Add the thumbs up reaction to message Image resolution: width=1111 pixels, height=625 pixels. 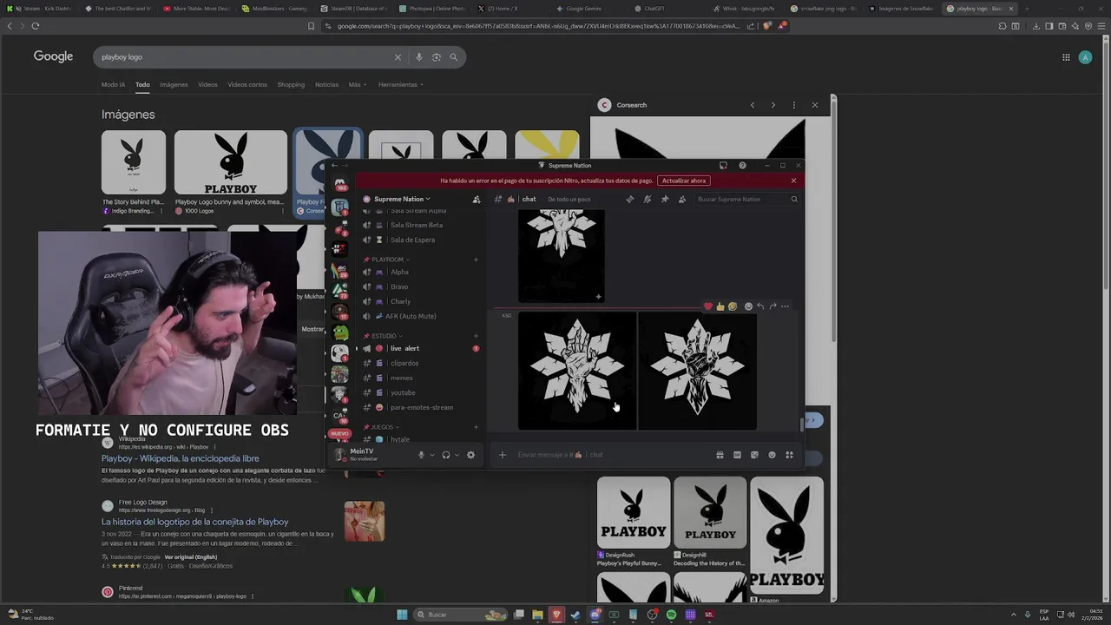(x=720, y=306)
